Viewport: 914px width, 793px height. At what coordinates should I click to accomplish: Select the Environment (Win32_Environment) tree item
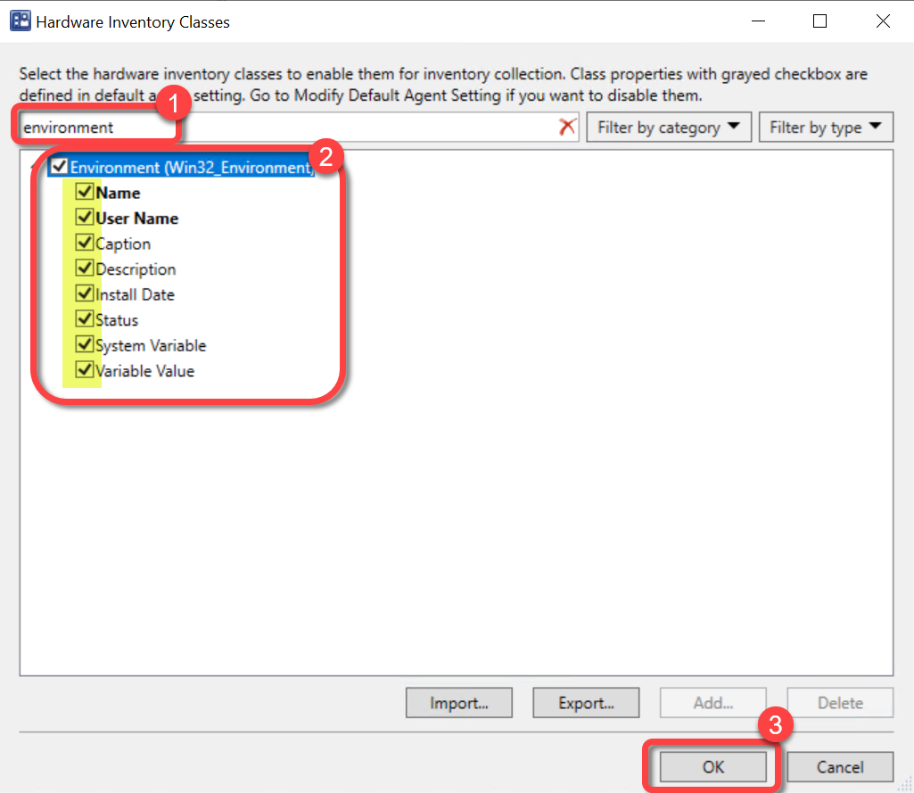click(192, 167)
